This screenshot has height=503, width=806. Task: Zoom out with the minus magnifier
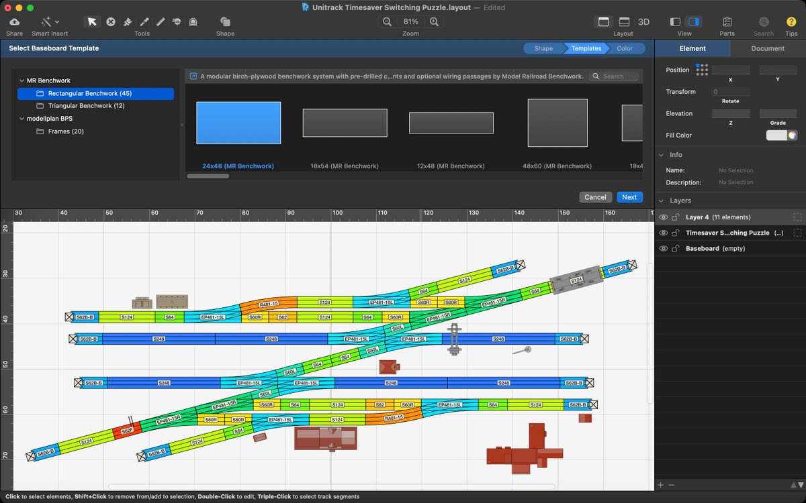pos(388,21)
